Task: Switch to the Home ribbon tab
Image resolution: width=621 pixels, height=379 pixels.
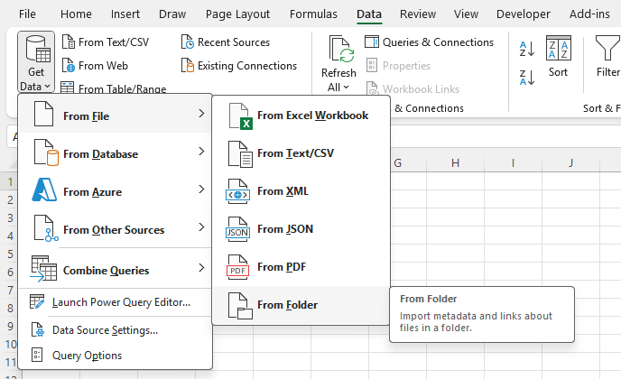Action: (x=76, y=14)
